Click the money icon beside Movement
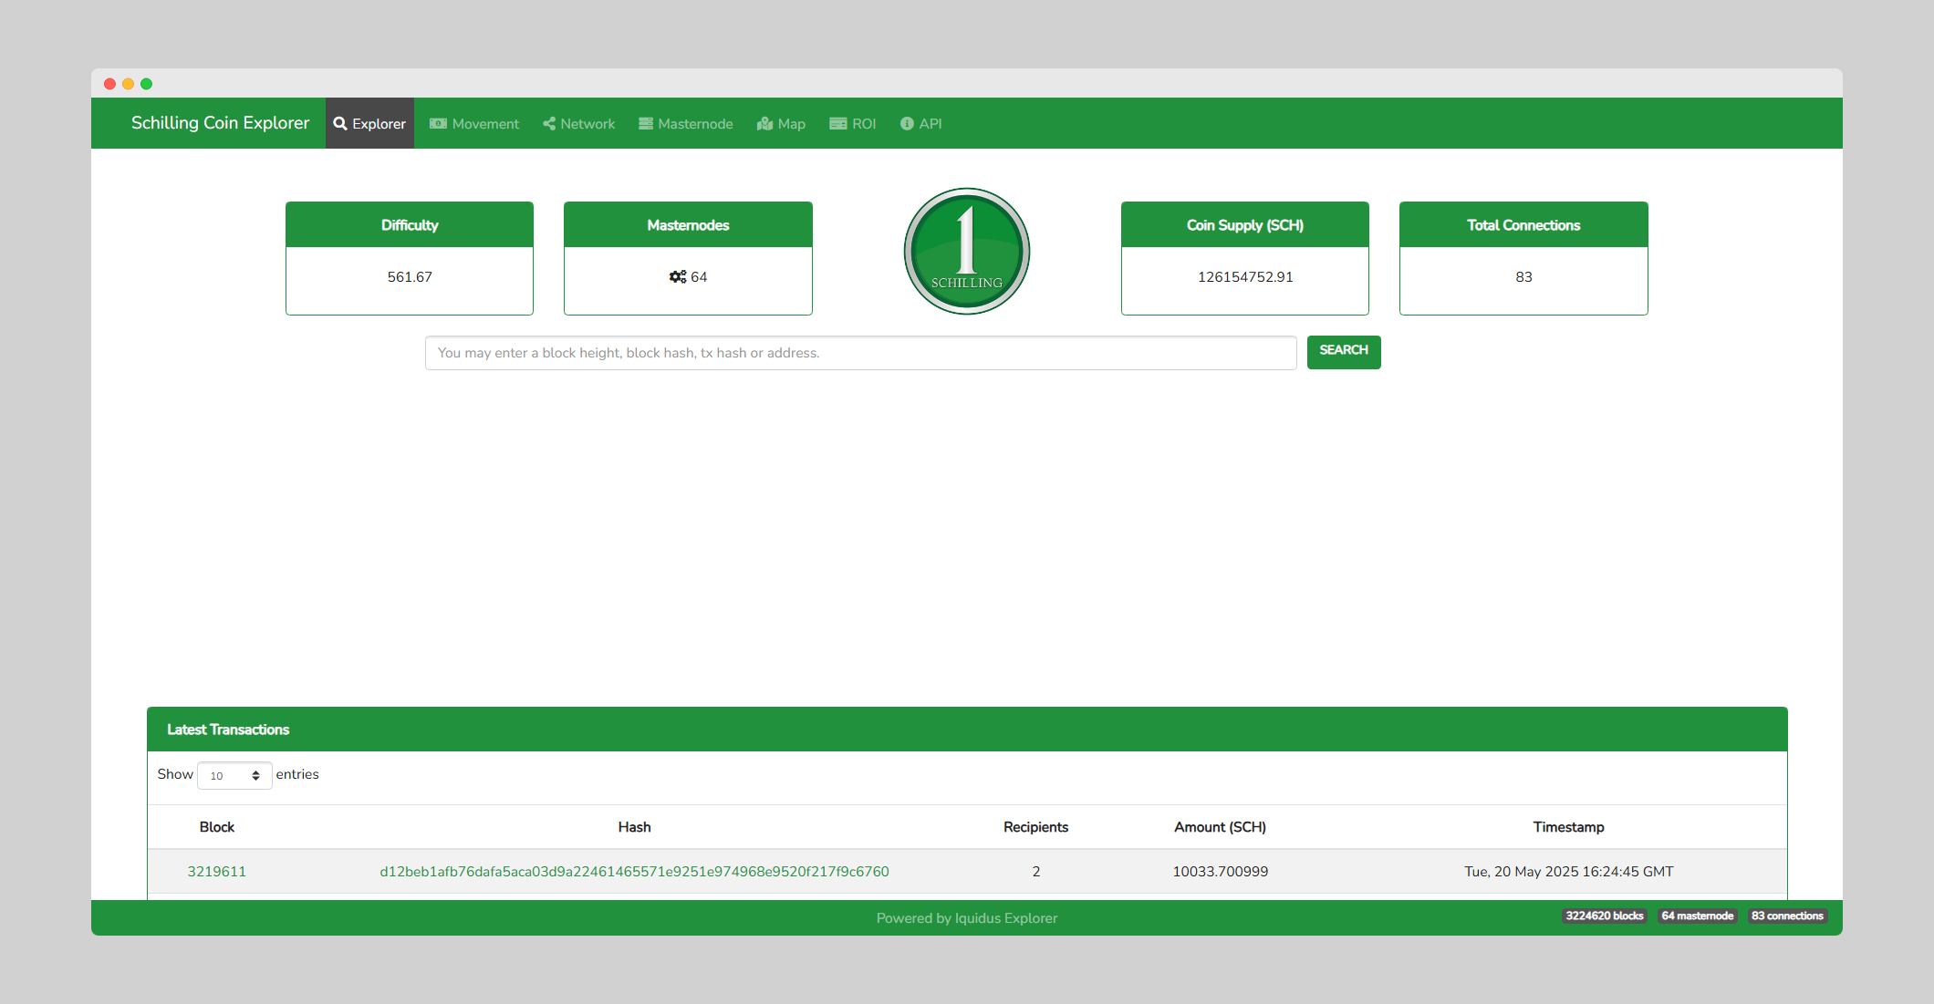This screenshot has height=1004, width=1934. pos(438,124)
